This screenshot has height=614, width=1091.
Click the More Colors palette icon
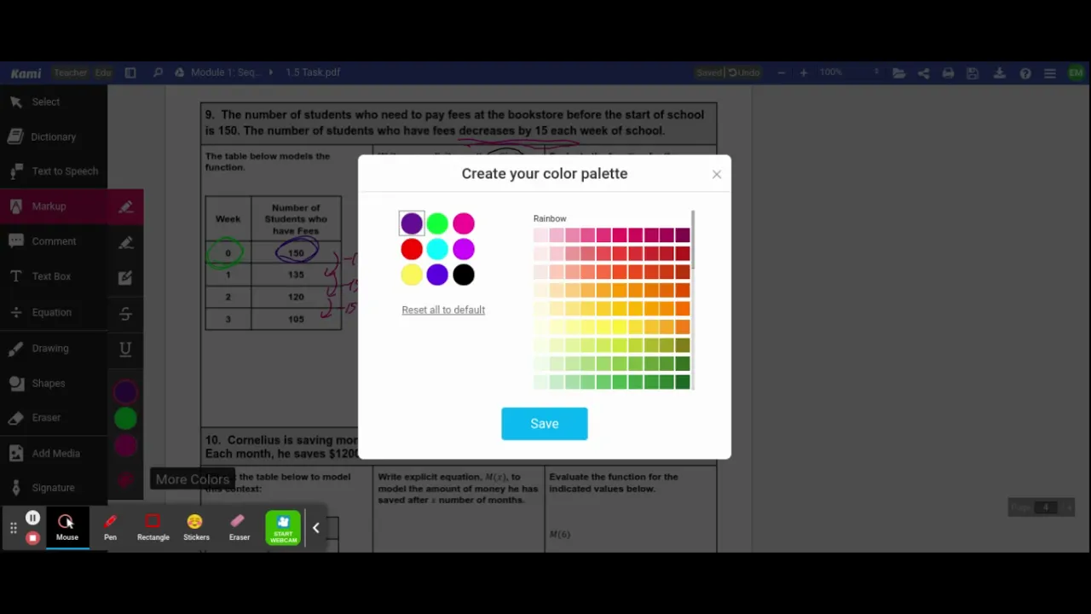click(x=125, y=480)
